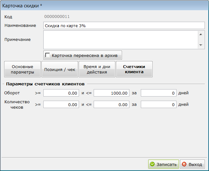This screenshot has height=171, width=209.
Task: Click the Примечание scrollbar down arrow
Action: 201,45
